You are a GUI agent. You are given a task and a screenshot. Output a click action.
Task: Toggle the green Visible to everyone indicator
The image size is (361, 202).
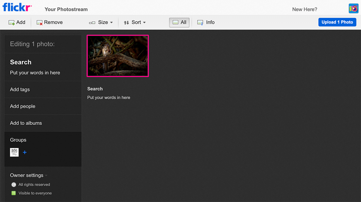pyautogui.click(x=14, y=193)
